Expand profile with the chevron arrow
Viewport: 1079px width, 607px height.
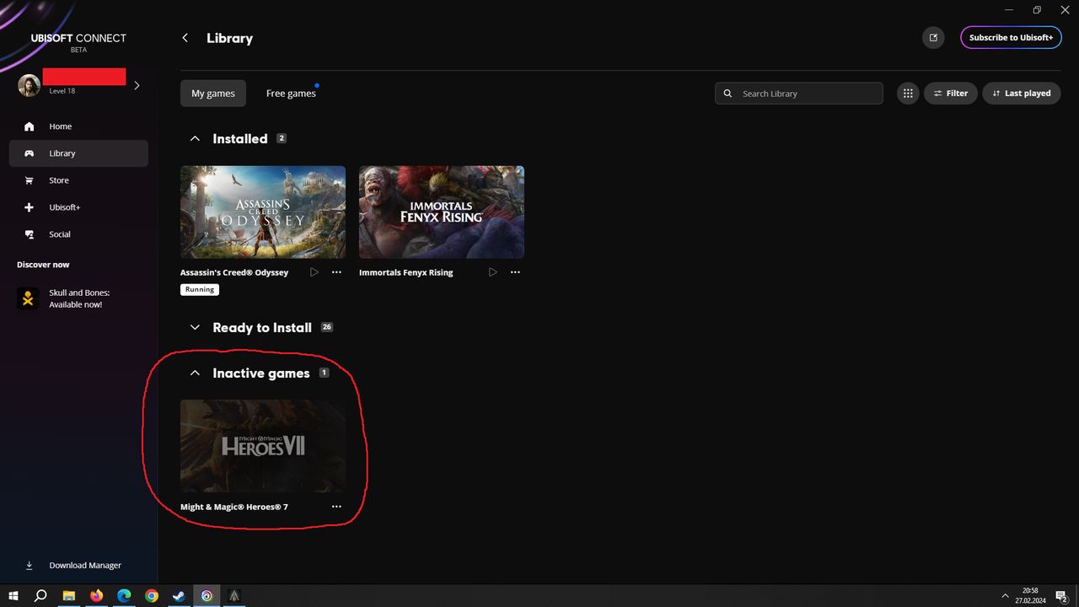(137, 85)
